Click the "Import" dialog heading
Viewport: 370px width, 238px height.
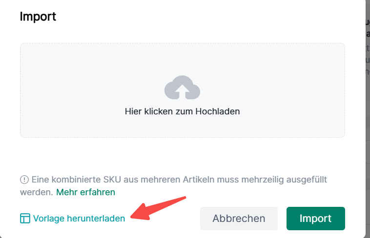click(x=38, y=16)
